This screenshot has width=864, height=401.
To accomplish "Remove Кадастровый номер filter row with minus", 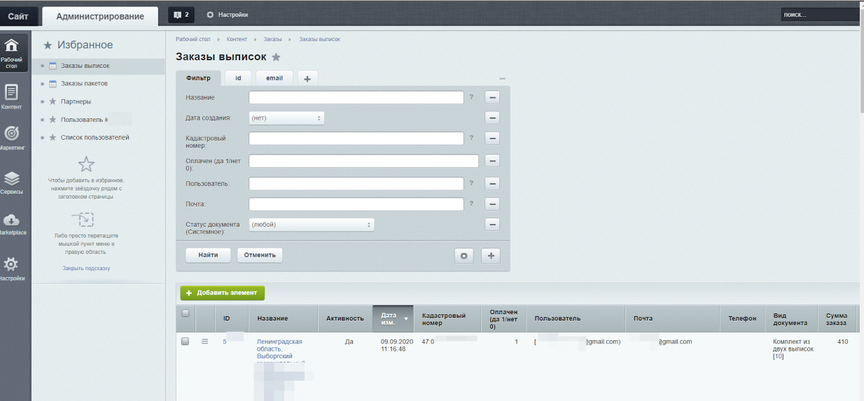I will click(x=492, y=139).
